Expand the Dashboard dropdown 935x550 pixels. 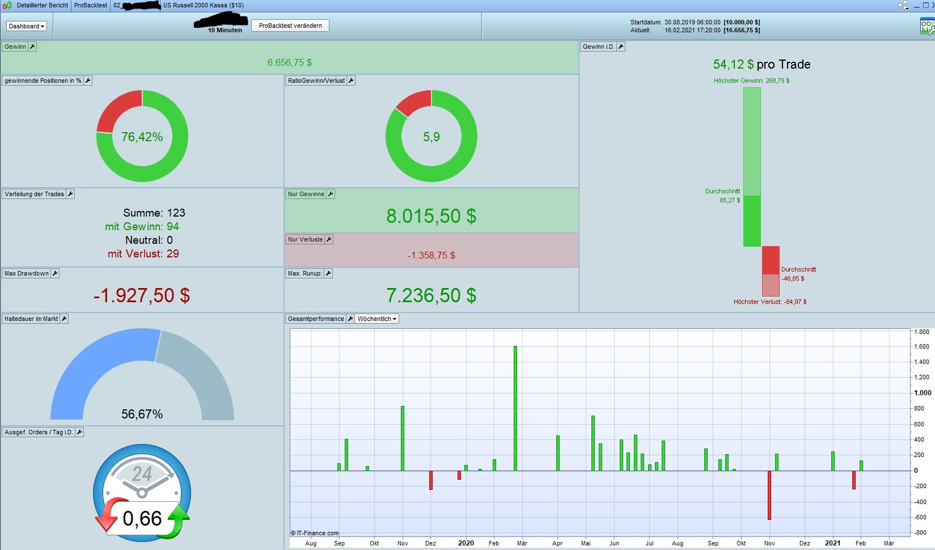[x=27, y=26]
